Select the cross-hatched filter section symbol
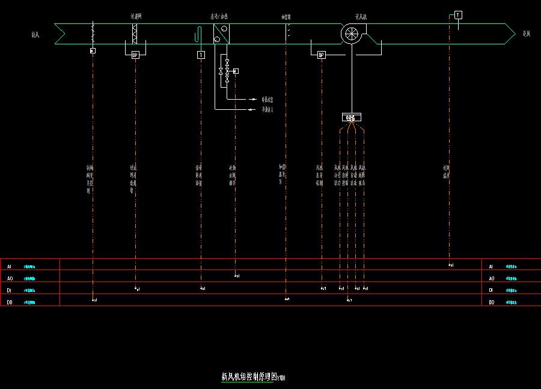 [135, 34]
